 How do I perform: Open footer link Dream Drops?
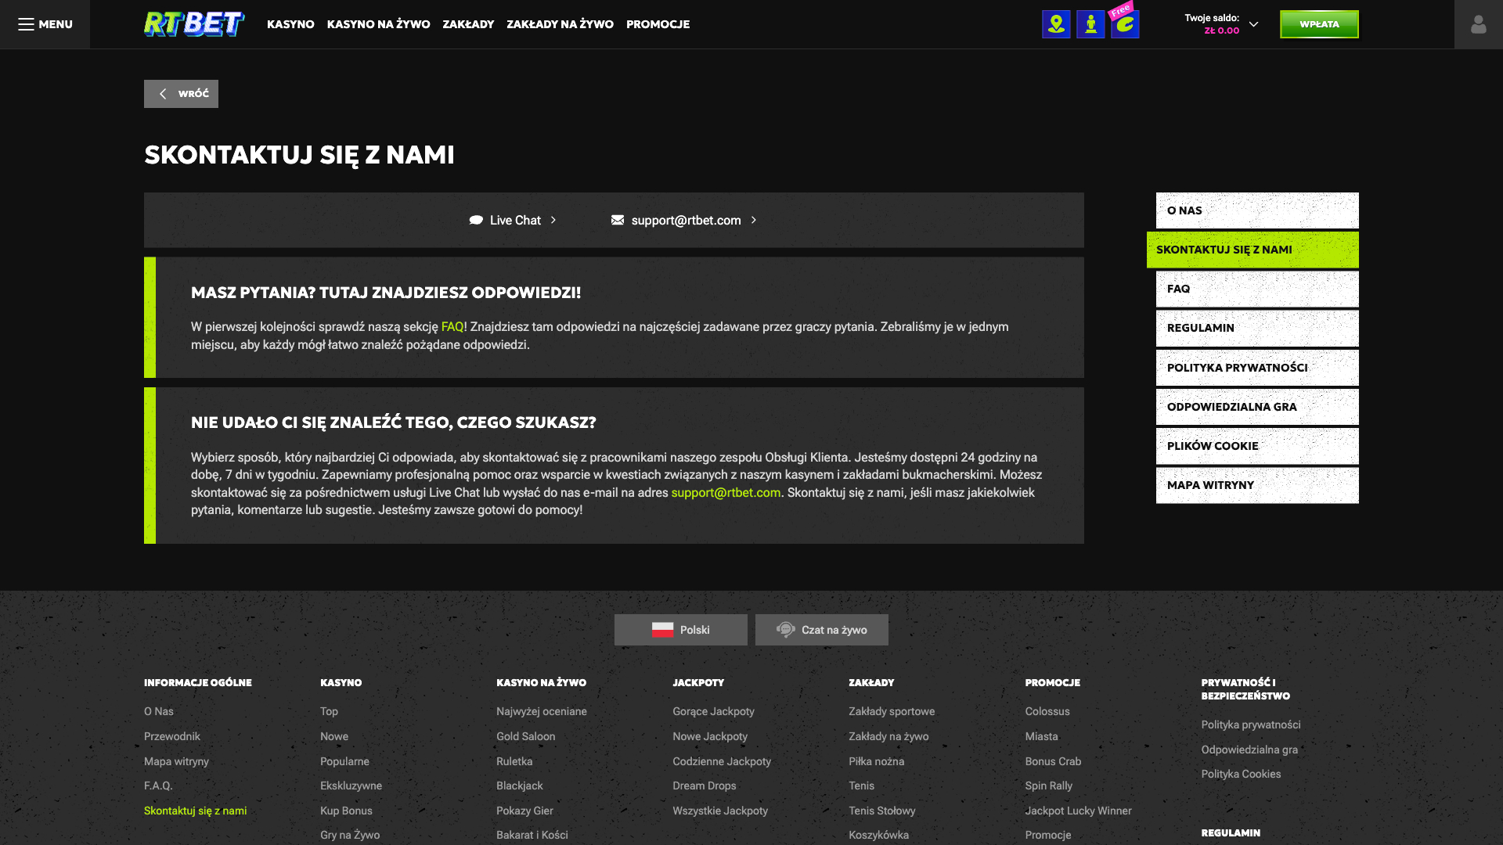tap(705, 786)
